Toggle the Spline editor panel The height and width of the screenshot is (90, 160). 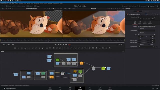pos(124,6)
